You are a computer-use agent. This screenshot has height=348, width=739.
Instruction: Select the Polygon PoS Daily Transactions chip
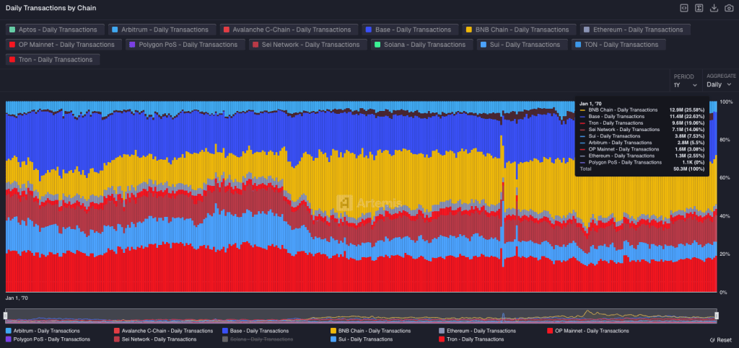pyautogui.click(x=185, y=45)
